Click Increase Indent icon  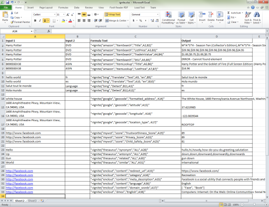point(100,20)
